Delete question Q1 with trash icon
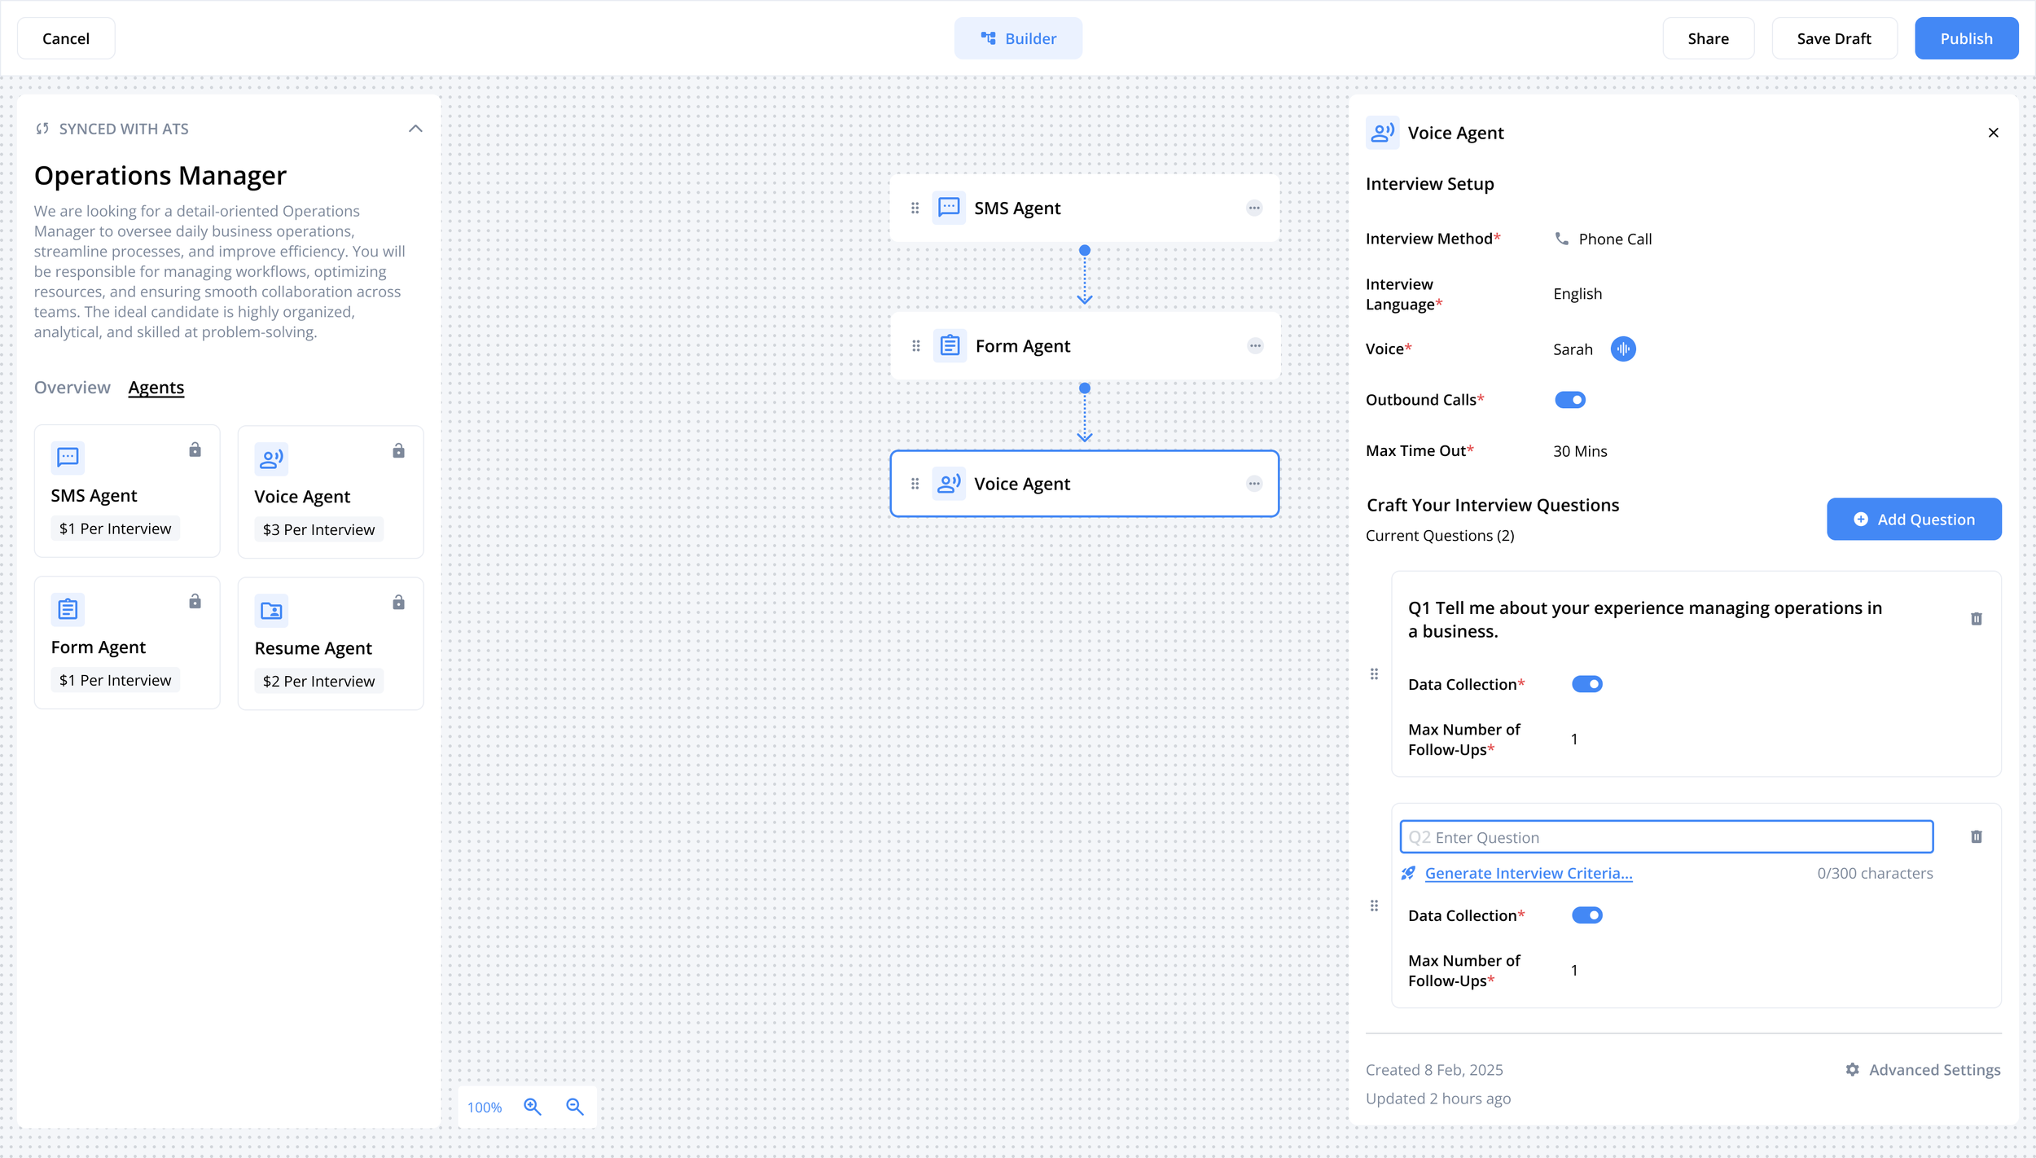Viewport: 2036px width, 1158px height. click(x=1976, y=619)
